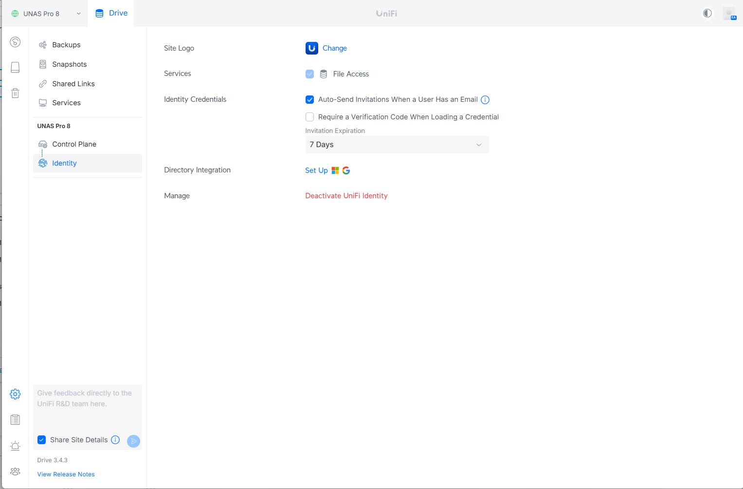743x489 pixels.
Task: Open the trash bin icon in left rail
Action: pos(15,93)
